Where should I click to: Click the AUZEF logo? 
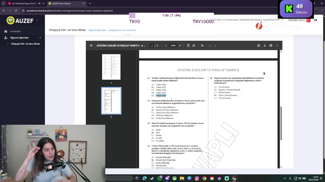pos(20,20)
